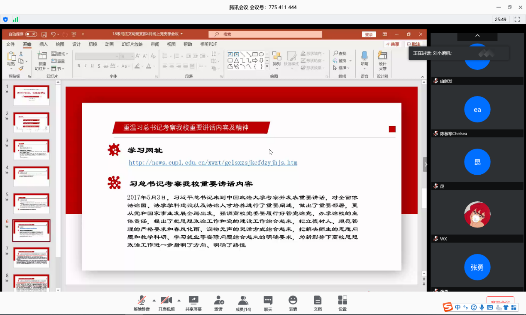Expand the arrow beside 解除静音
Image resolution: width=526 pixels, height=315 pixels.
(154, 300)
